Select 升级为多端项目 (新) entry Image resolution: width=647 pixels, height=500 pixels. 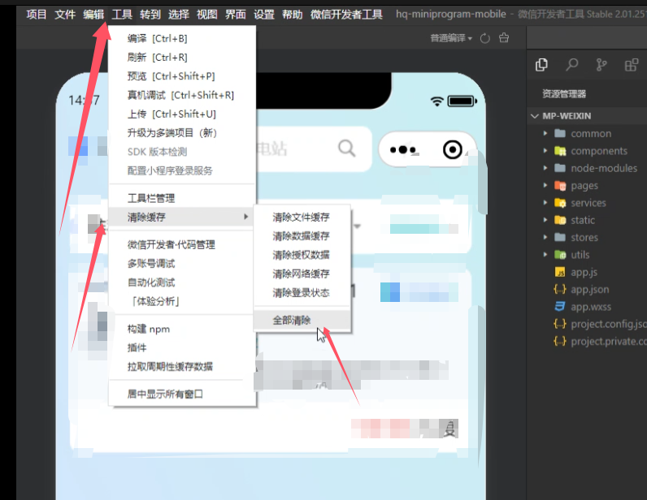182,133
